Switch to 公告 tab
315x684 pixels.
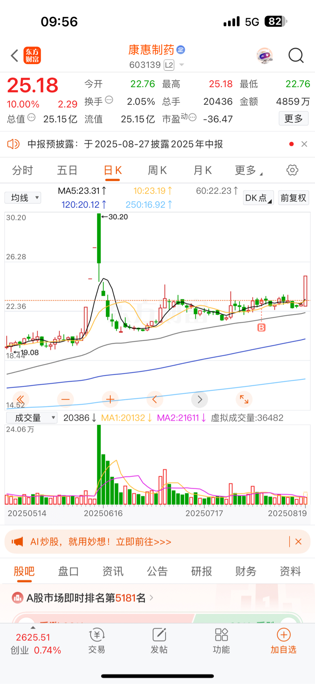coord(157,571)
